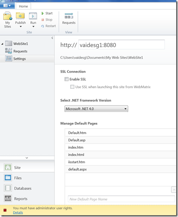Enable the SSL checkbox
This screenshot has height=217, width=178.
67,79
